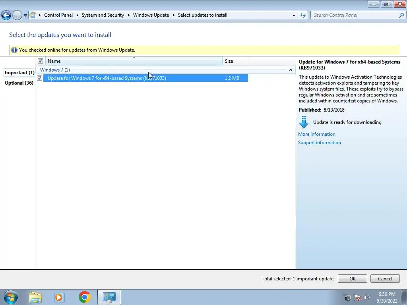Open the Support information link

pyautogui.click(x=319, y=143)
